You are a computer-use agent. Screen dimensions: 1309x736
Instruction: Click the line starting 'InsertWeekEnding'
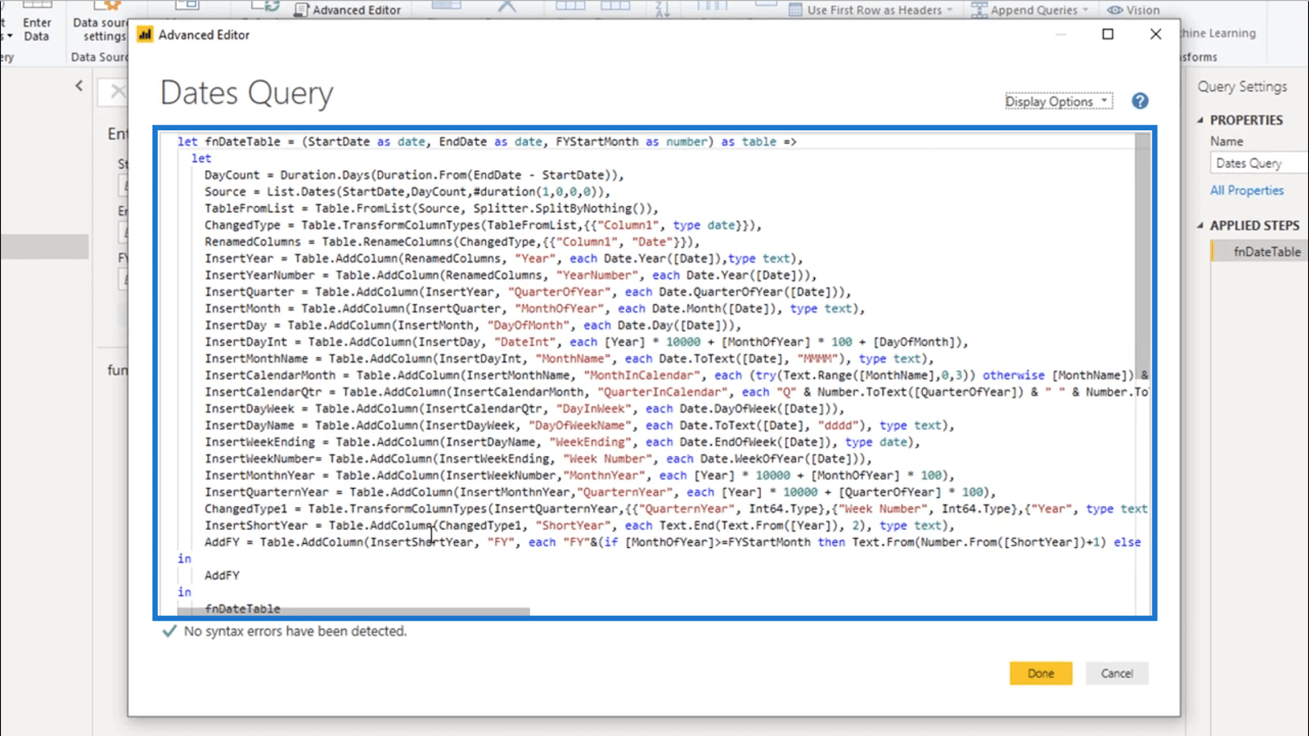[562, 442]
